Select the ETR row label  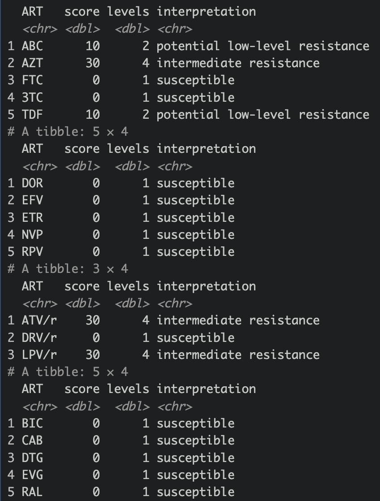[x=32, y=218]
